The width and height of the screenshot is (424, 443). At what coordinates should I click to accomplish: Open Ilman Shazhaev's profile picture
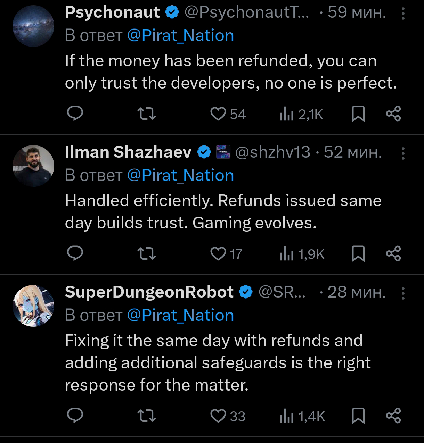pos(33,166)
